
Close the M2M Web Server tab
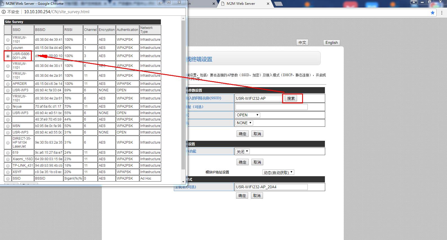[x=268, y=4]
